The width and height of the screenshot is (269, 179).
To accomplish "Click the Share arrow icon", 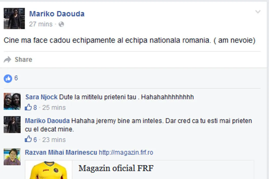I will coord(7,59).
